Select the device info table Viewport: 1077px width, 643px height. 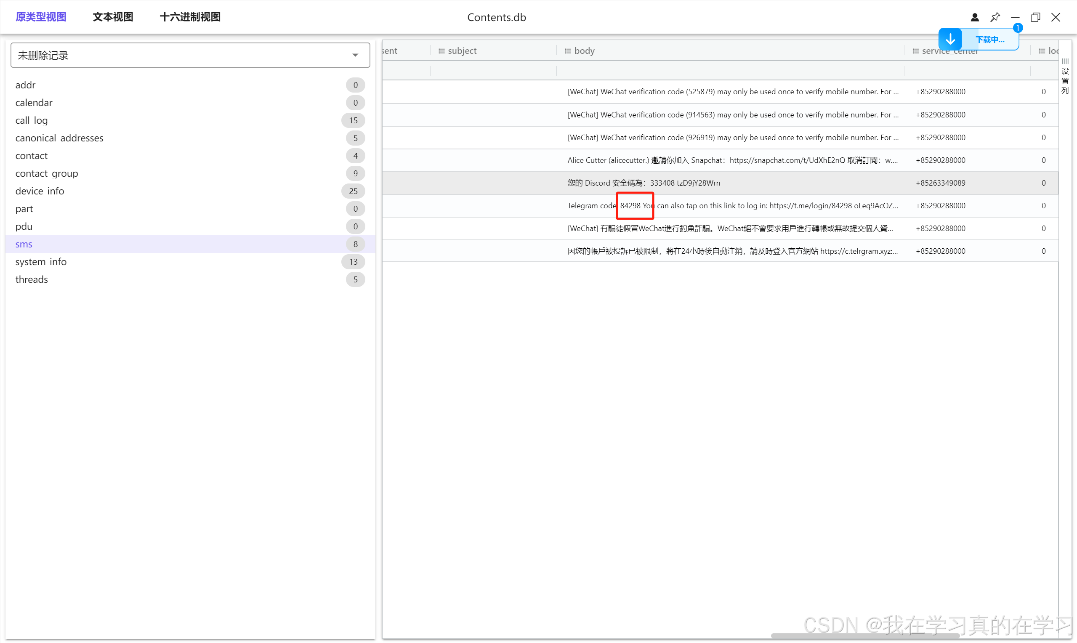40,191
